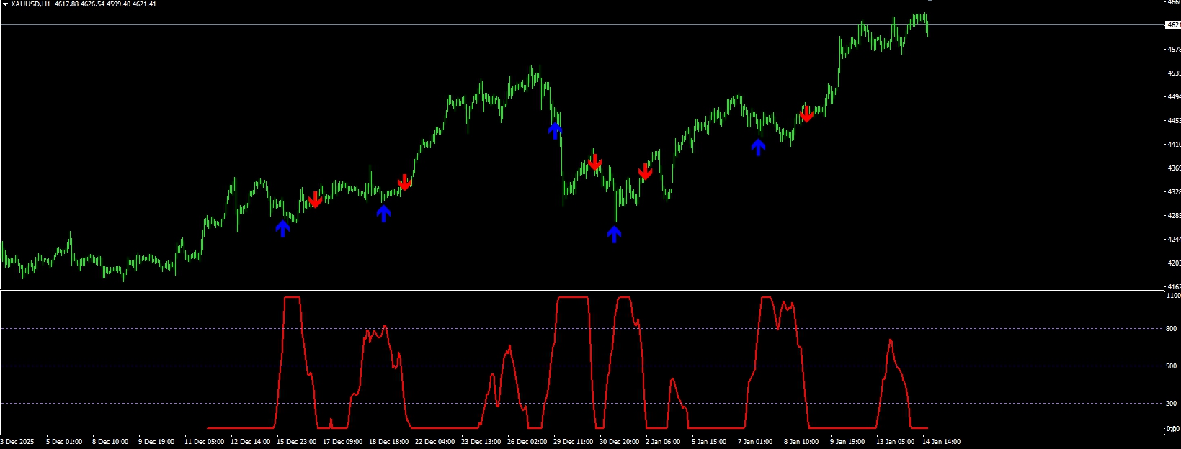Viewport: 1181px width, 449px height.
Task: Click the current price label on the price axis
Action: pos(1173,25)
